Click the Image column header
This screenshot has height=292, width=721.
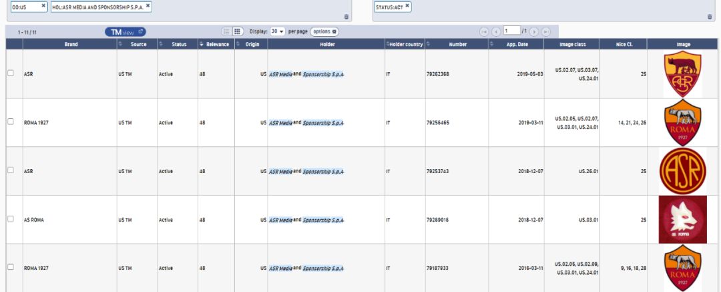point(682,44)
